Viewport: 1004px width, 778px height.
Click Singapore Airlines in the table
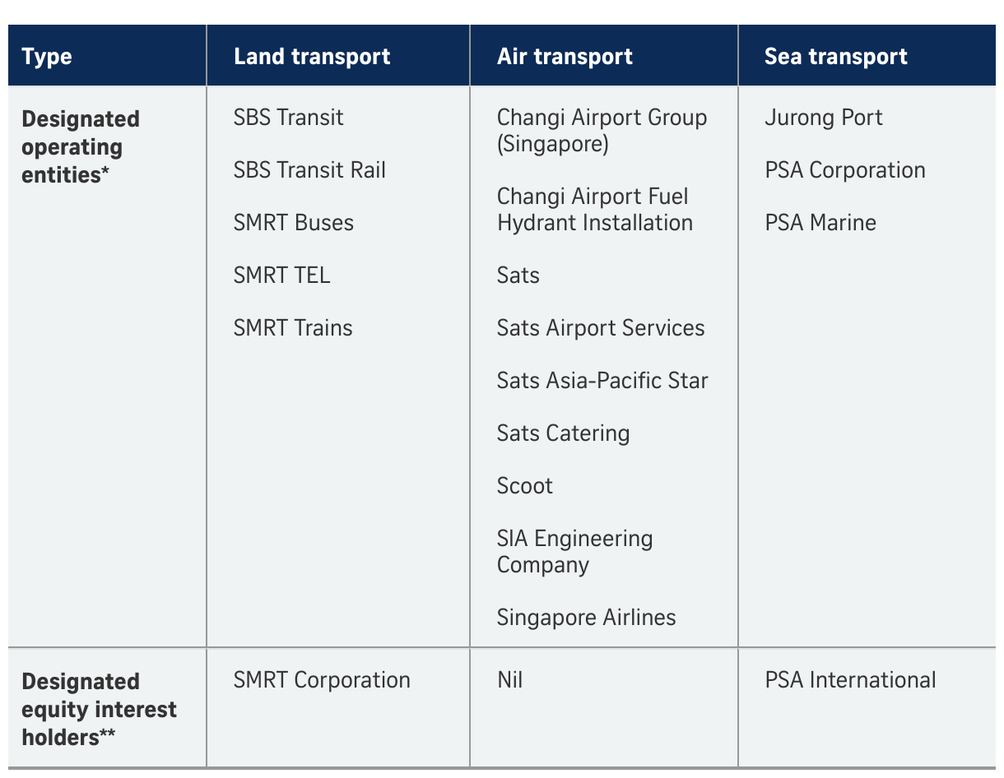(x=586, y=618)
